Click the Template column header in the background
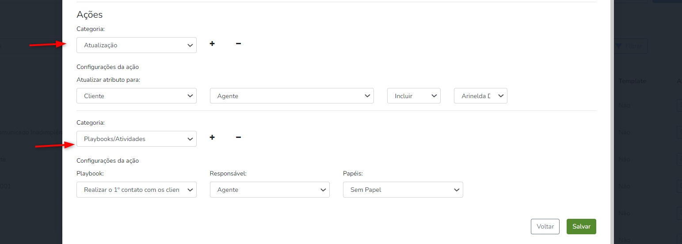The width and height of the screenshot is (682, 244). coord(632,81)
